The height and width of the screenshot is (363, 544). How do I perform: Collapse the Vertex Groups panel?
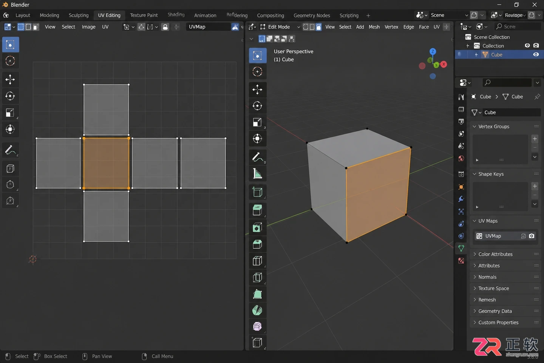475,126
